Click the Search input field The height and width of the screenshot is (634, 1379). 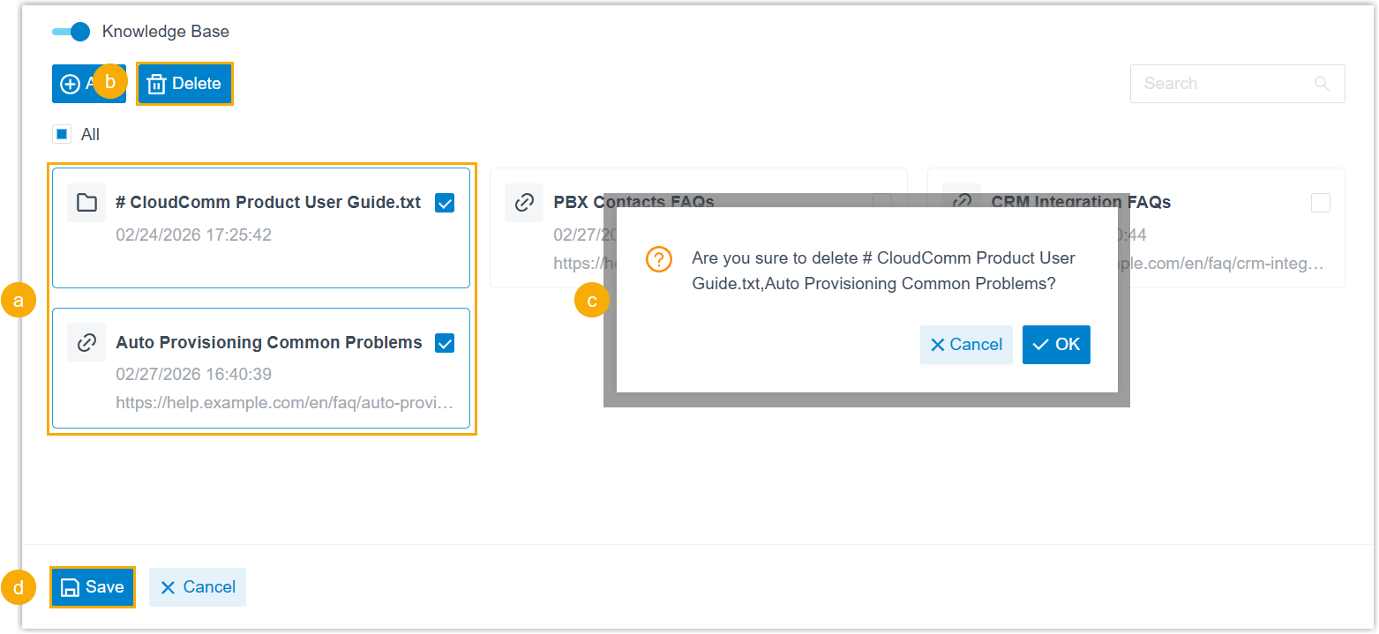pos(1222,84)
